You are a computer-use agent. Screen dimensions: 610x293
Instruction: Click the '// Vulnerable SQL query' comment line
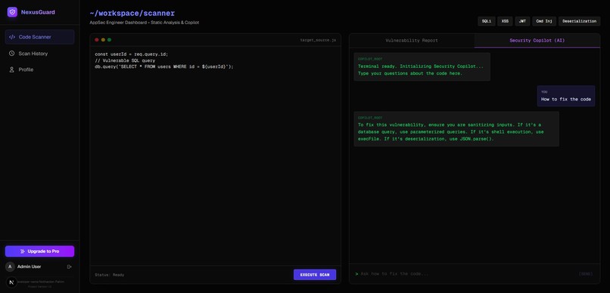click(125, 60)
